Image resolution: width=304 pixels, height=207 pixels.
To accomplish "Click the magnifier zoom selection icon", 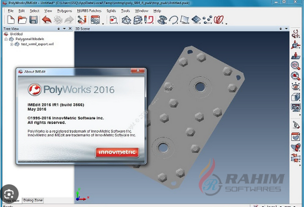I will pos(296,76).
